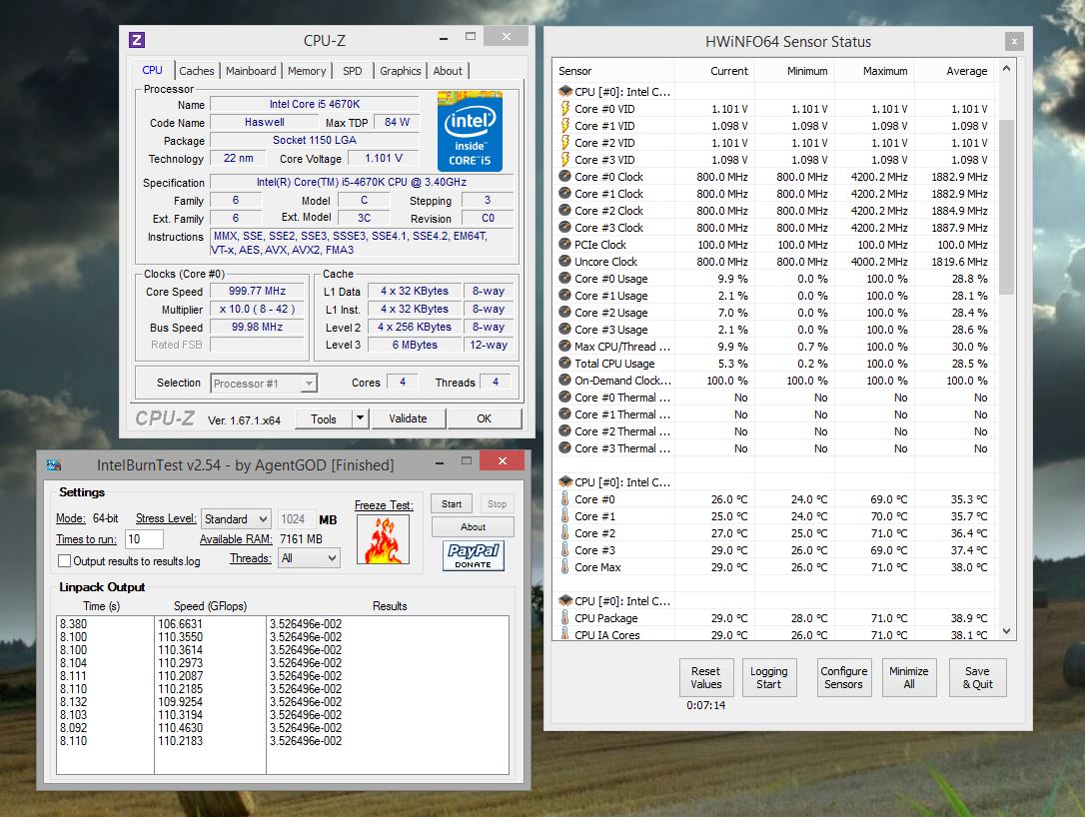Open the Memory tab in CPU-Z
1085x817 pixels.
tap(307, 71)
